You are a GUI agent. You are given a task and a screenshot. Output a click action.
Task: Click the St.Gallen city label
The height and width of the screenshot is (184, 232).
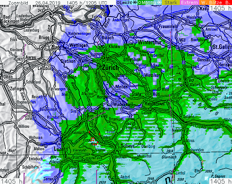(222, 47)
